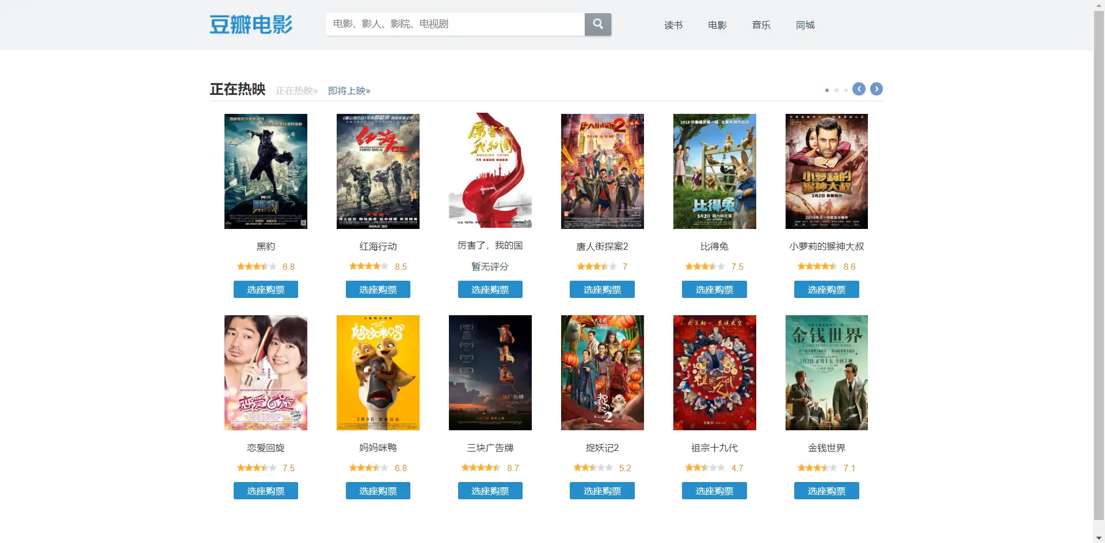Open the 三块广告牌 movie poster
The image size is (1105, 543).
[x=490, y=373]
